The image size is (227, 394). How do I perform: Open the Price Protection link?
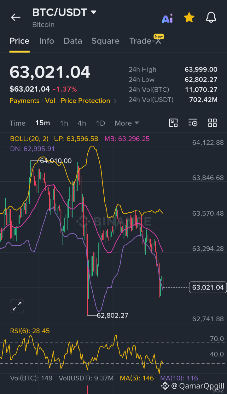[x=85, y=101]
